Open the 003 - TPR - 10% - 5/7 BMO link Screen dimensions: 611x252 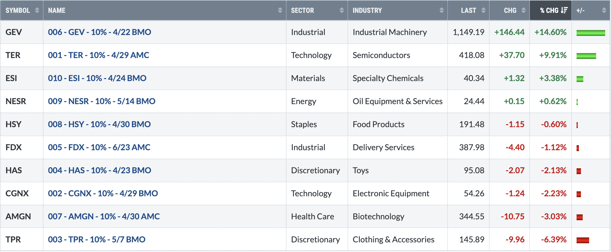tap(97, 239)
